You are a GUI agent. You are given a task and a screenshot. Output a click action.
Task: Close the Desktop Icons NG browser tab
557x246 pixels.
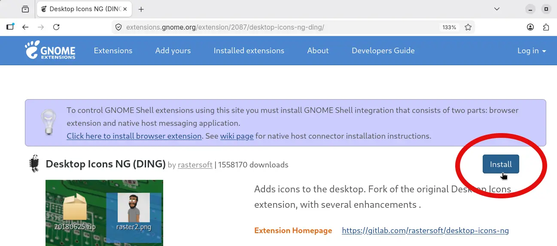tap(125, 9)
